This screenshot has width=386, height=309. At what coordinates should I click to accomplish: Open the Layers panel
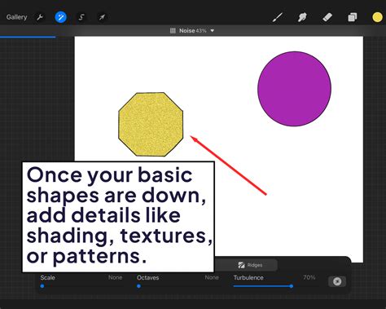coord(353,17)
